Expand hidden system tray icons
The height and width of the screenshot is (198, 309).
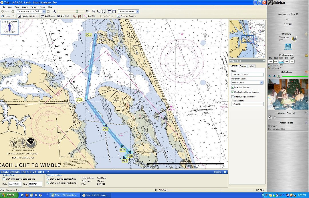pyautogui.click(x=263, y=195)
